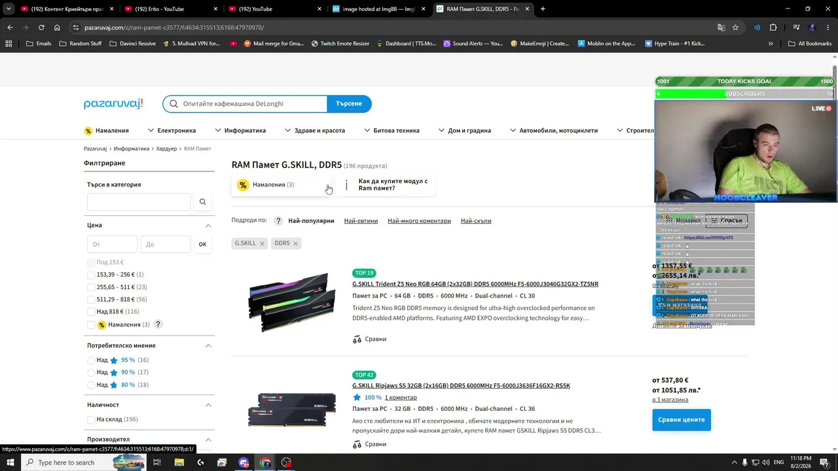Collapse the Наличност filter section
Viewport: 838px width, 471px height.
click(x=208, y=405)
